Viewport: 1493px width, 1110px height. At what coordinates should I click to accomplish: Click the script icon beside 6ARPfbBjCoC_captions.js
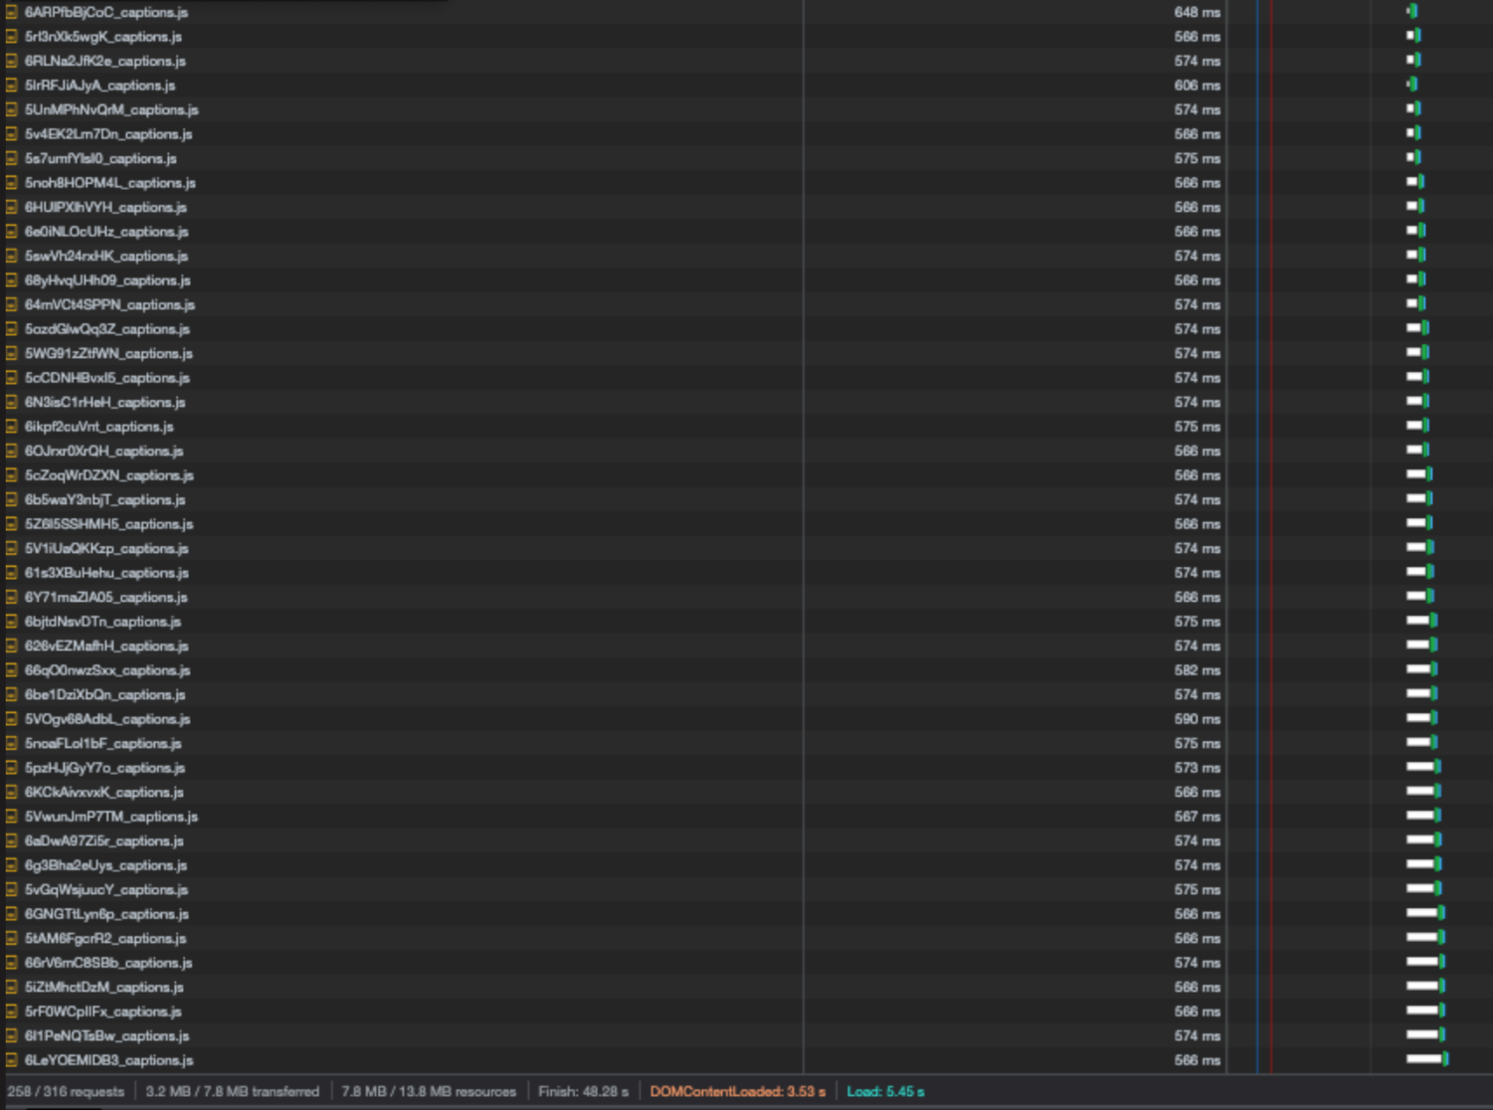[11, 12]
